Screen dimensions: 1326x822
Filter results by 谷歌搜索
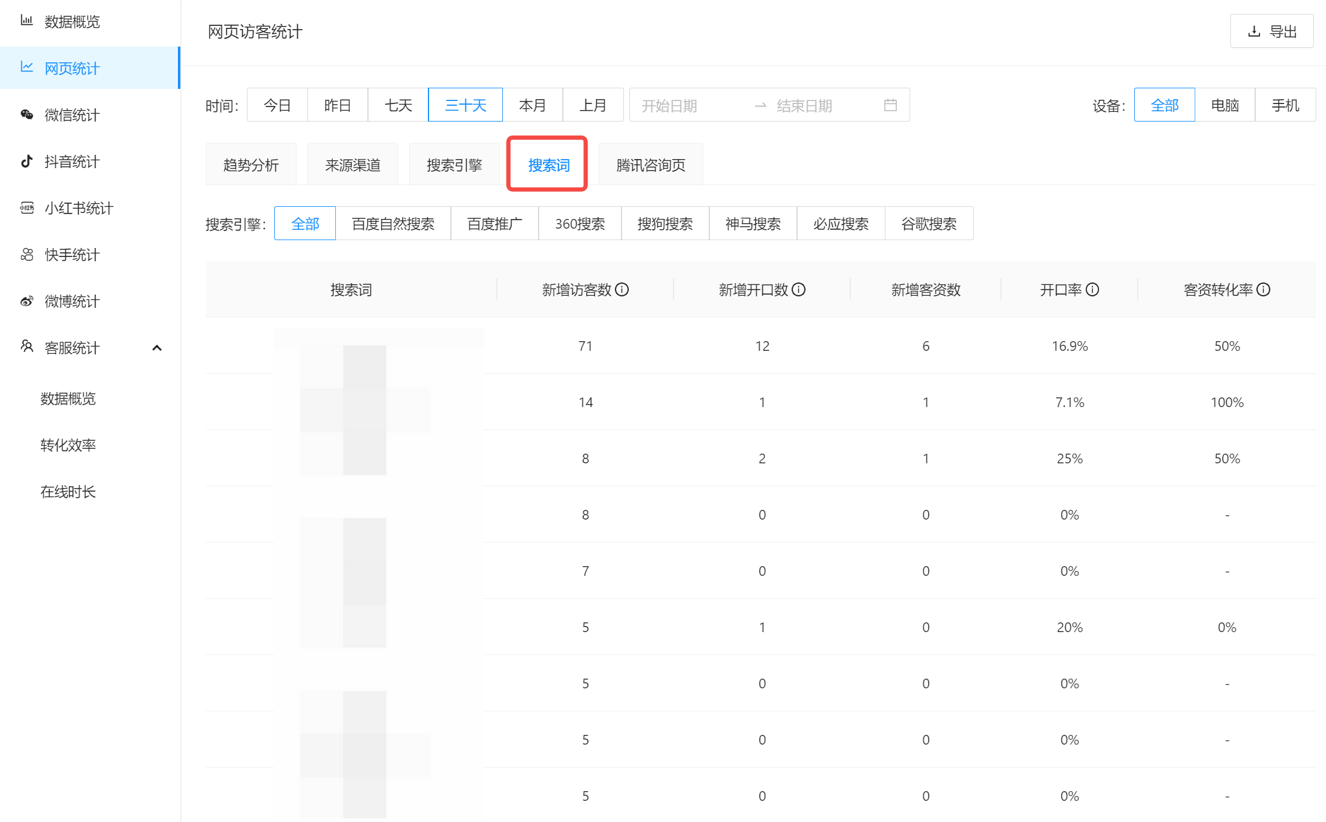click(929, 223)
